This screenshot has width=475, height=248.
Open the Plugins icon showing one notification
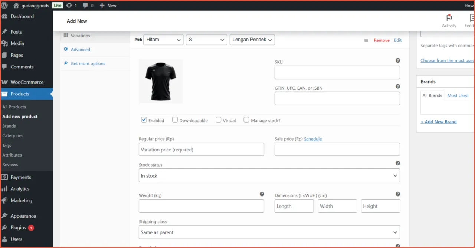5,227
